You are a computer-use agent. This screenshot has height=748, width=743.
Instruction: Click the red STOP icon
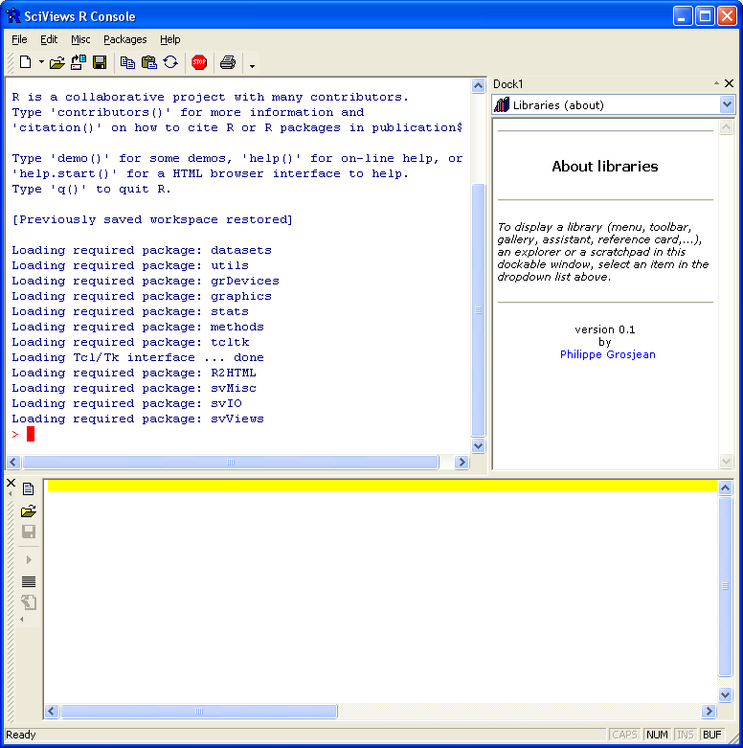pyautogui.click(x=199, y=62)
